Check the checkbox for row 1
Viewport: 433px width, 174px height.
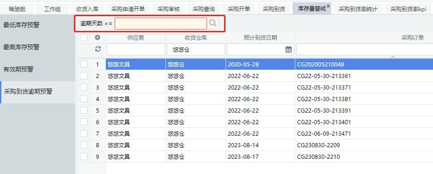[x=84, y=64]
